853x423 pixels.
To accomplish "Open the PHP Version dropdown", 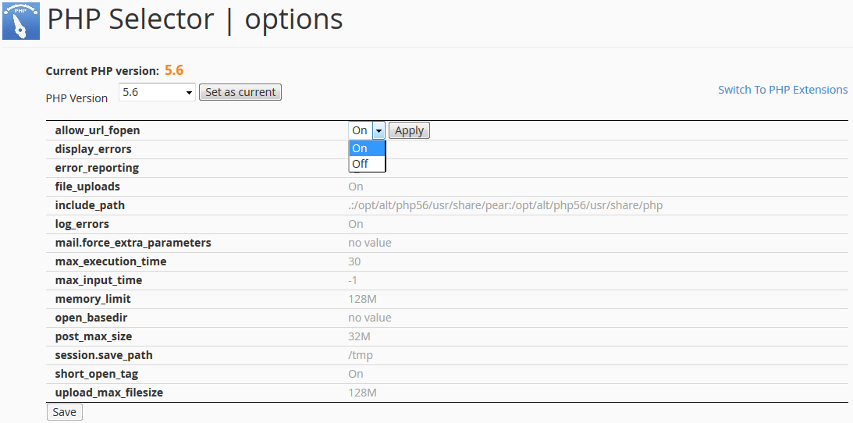I will coord(157,92).
